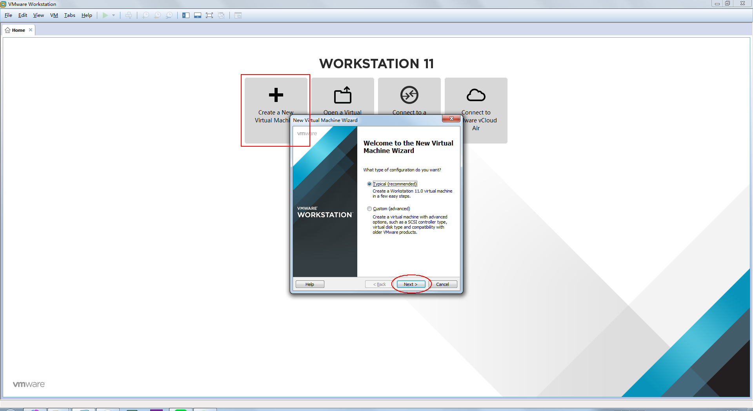Click the Revert to Snapshot icon

point(157,15)
